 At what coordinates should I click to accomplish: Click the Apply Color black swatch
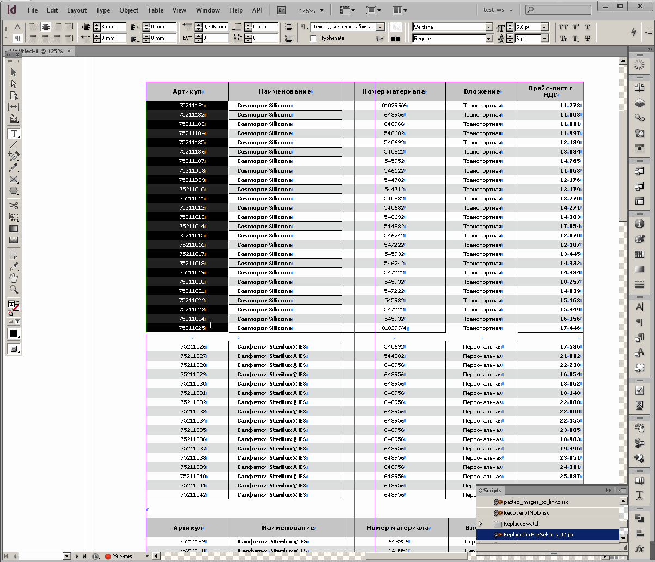pyautogui.click(x=14, y=333)
